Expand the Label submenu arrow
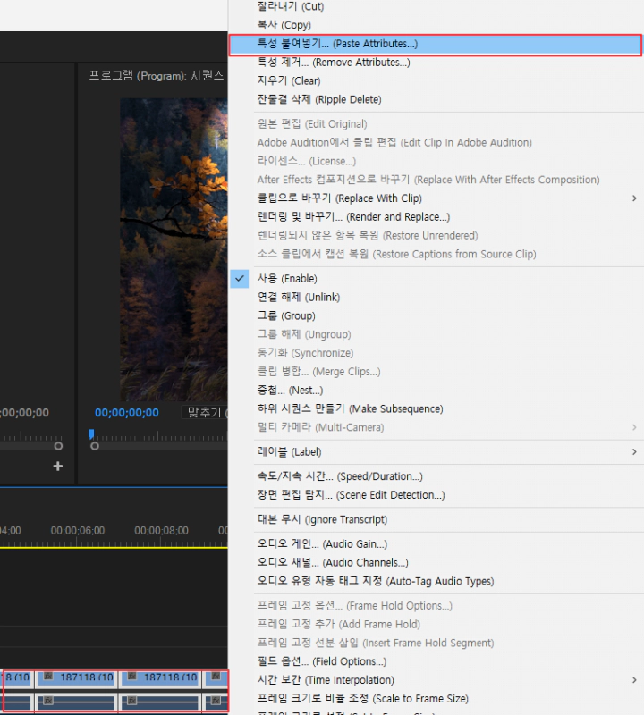Screen dimensions: 644x715 (634, 452)
